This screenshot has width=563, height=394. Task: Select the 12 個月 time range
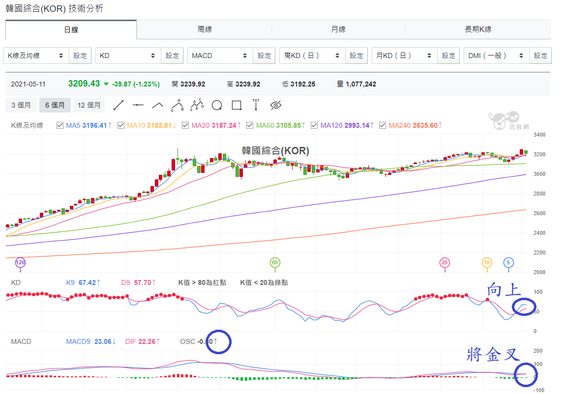(89, 105)
